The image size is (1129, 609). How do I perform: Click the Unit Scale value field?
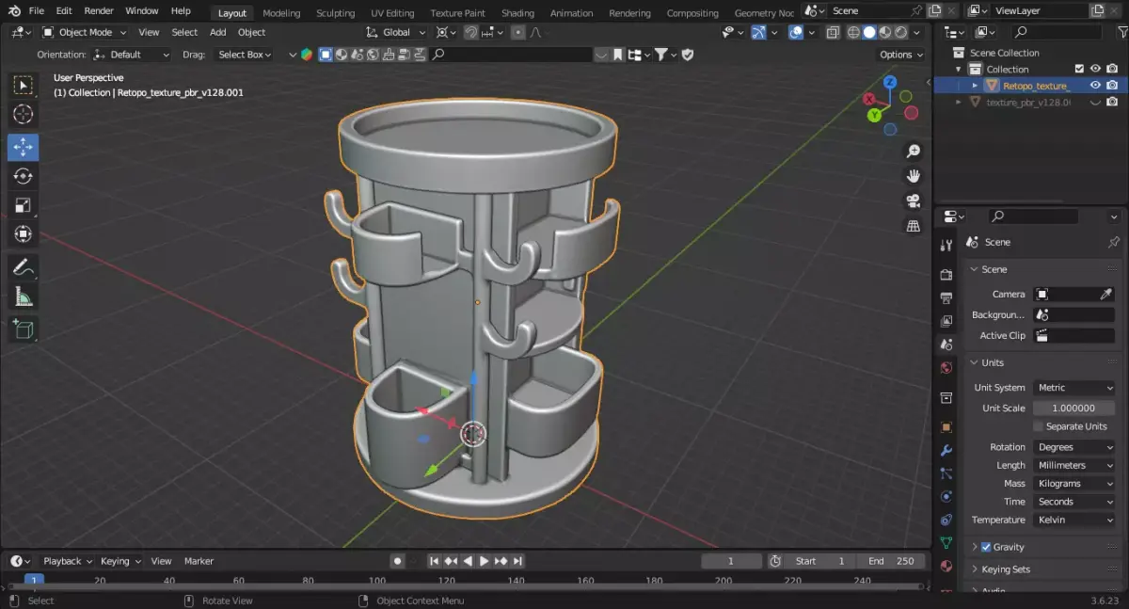click(x=1073, y=409)
